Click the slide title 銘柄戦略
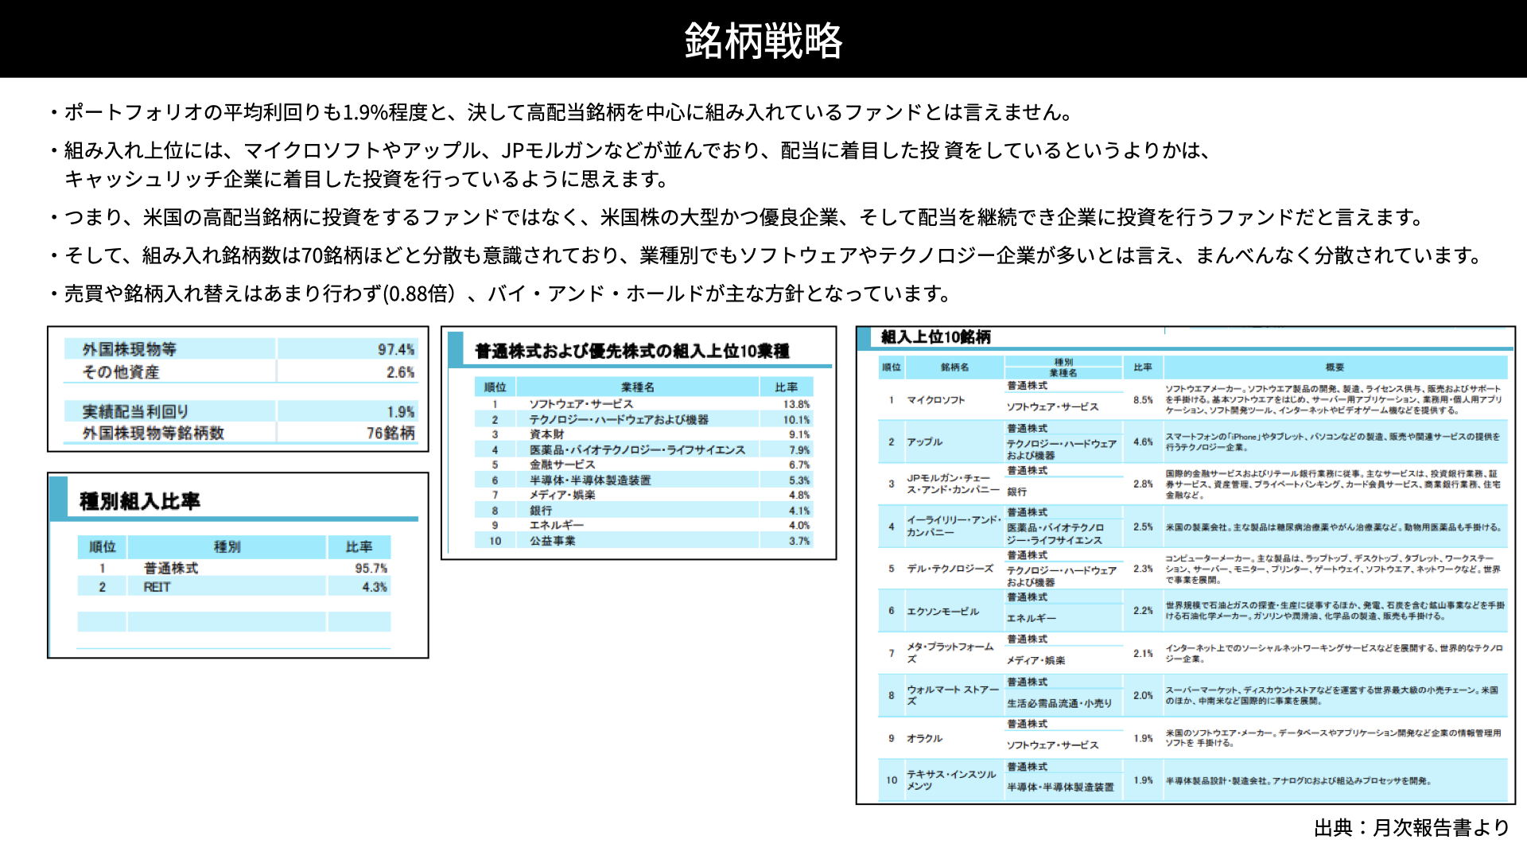Screen dimensions: 1527x859 pyautogui.click(x=763, y=40)
